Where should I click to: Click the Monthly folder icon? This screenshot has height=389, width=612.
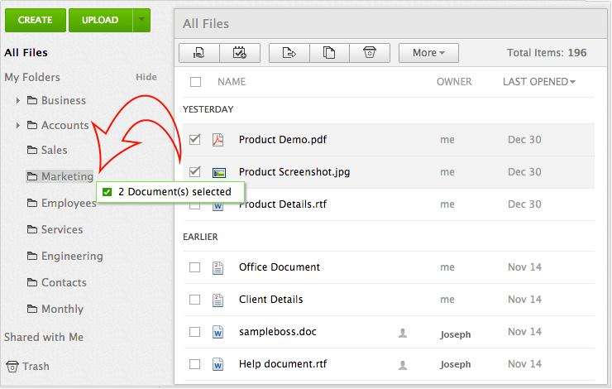[x=32, y=309]
